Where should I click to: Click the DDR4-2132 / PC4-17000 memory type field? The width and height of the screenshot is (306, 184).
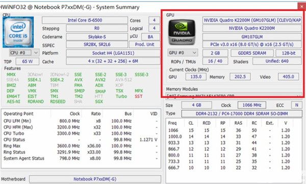(x=242, y=113)
